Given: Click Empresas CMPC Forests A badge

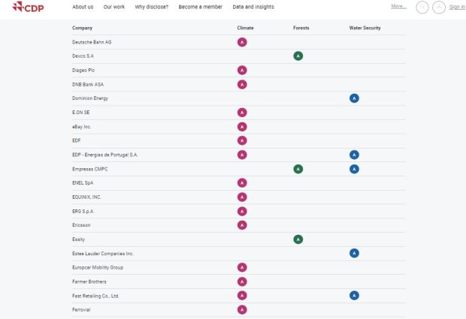Looking at the screenshot, I should pyautogui.click(x=298, y=169).
